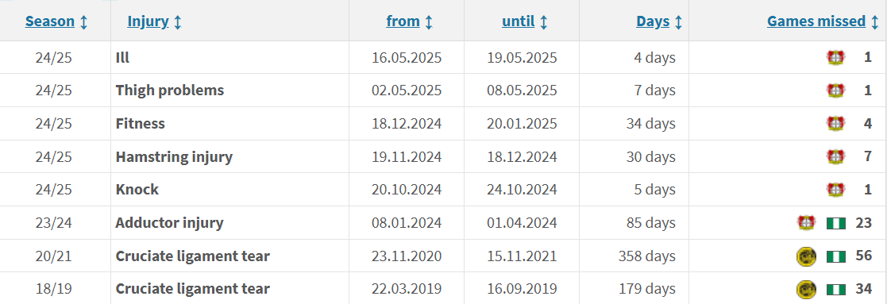Click the Nigeria flag in the 20/21 row
The width and height of the screenshot is (887, 304).
836,256
